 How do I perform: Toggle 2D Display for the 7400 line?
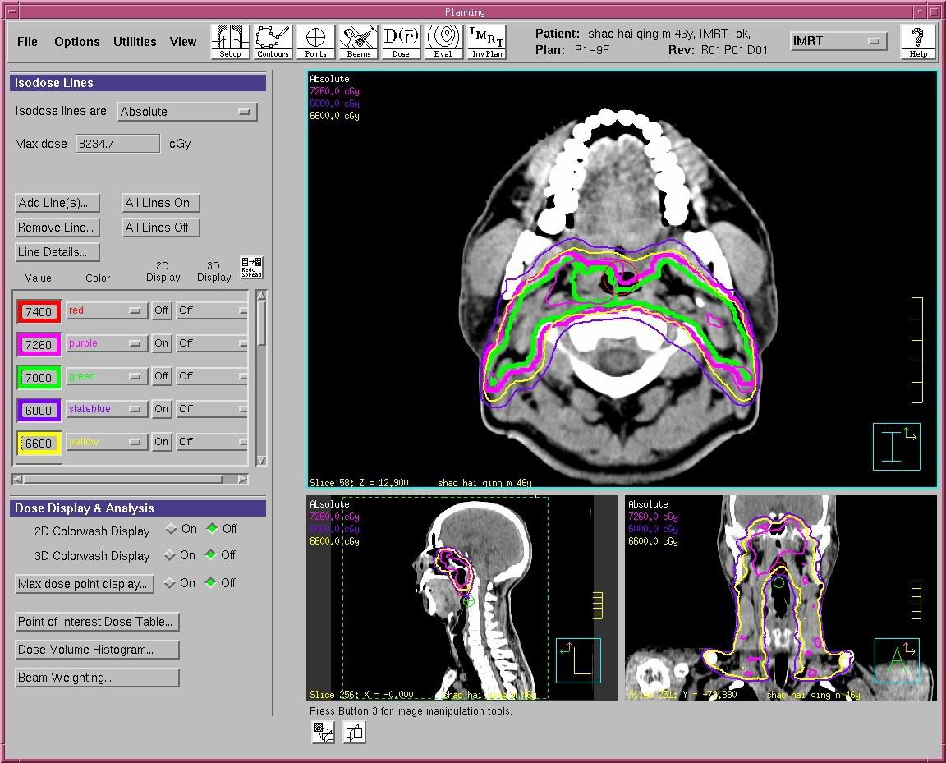pyautogui.click(x=161, y=310)
